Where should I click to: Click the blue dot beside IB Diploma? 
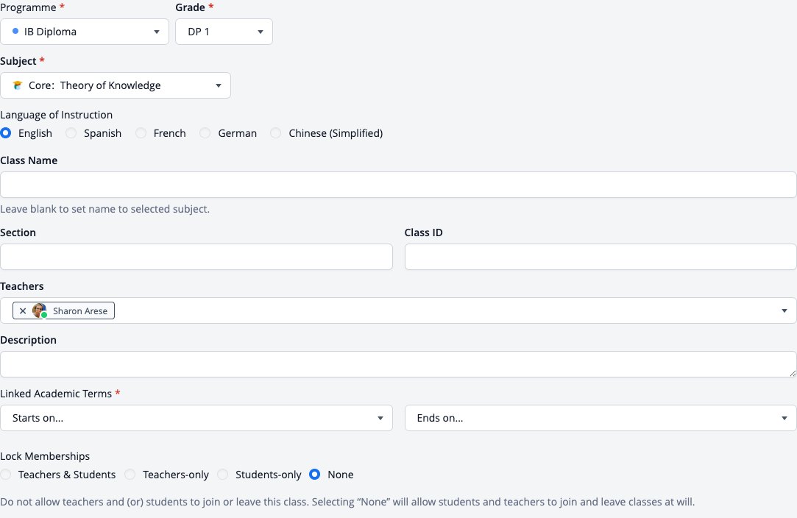pos(15,31)
